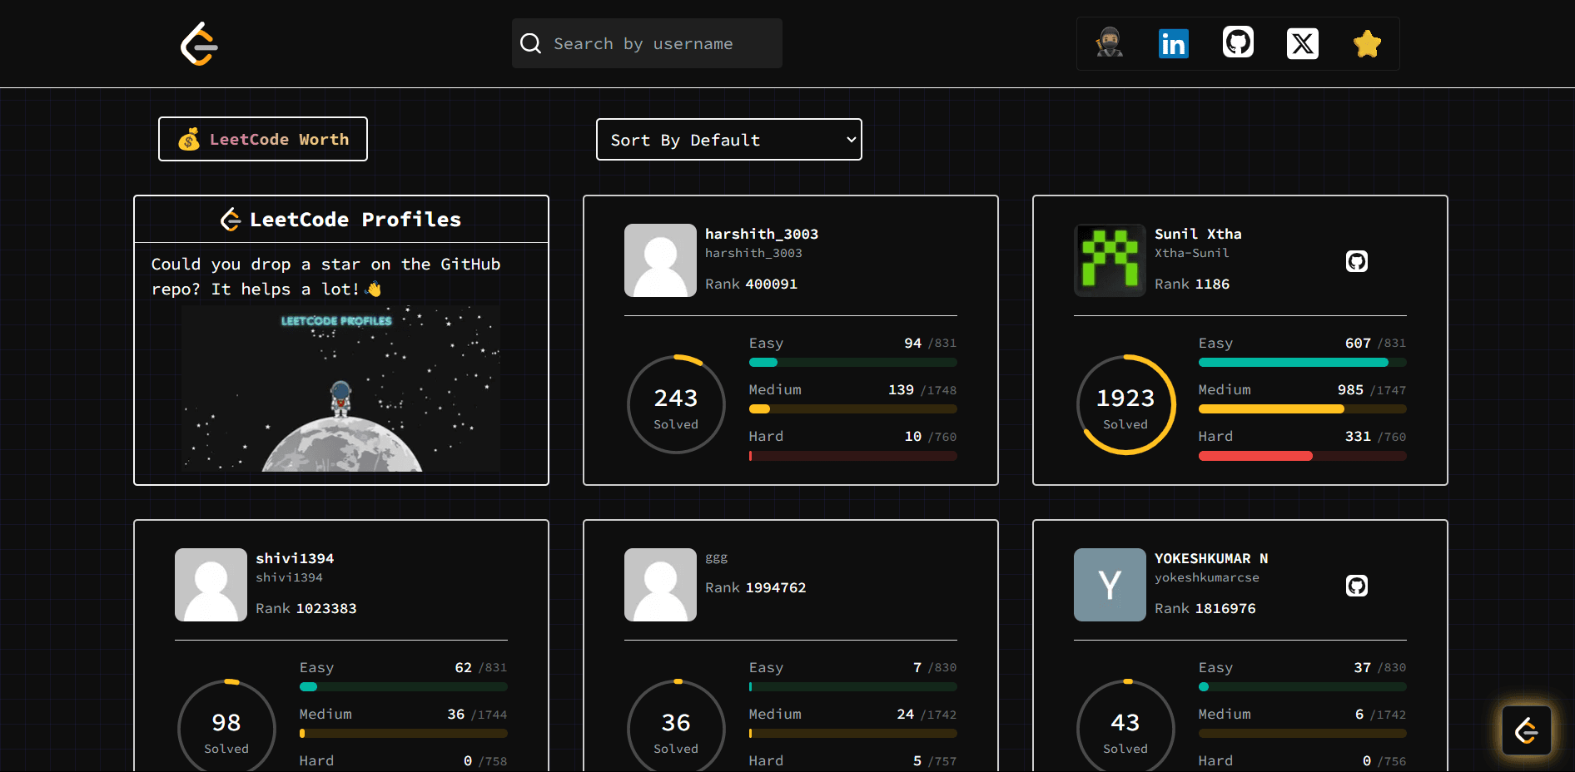Click the astronaut image in the LeetCode Profiles card
This screenshot has height=772, width=1575.
click(340, 388)
